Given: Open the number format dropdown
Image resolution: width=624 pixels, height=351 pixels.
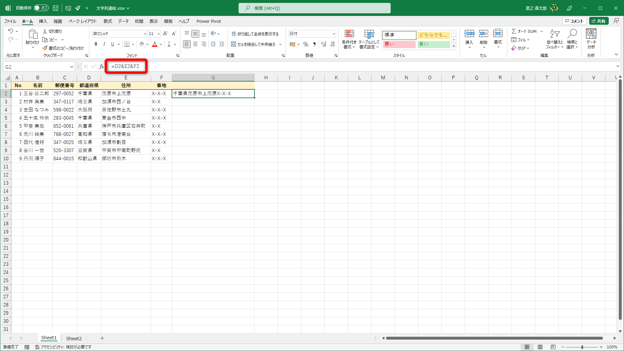Looking at the screenshot, I should (x=334, y=34).
